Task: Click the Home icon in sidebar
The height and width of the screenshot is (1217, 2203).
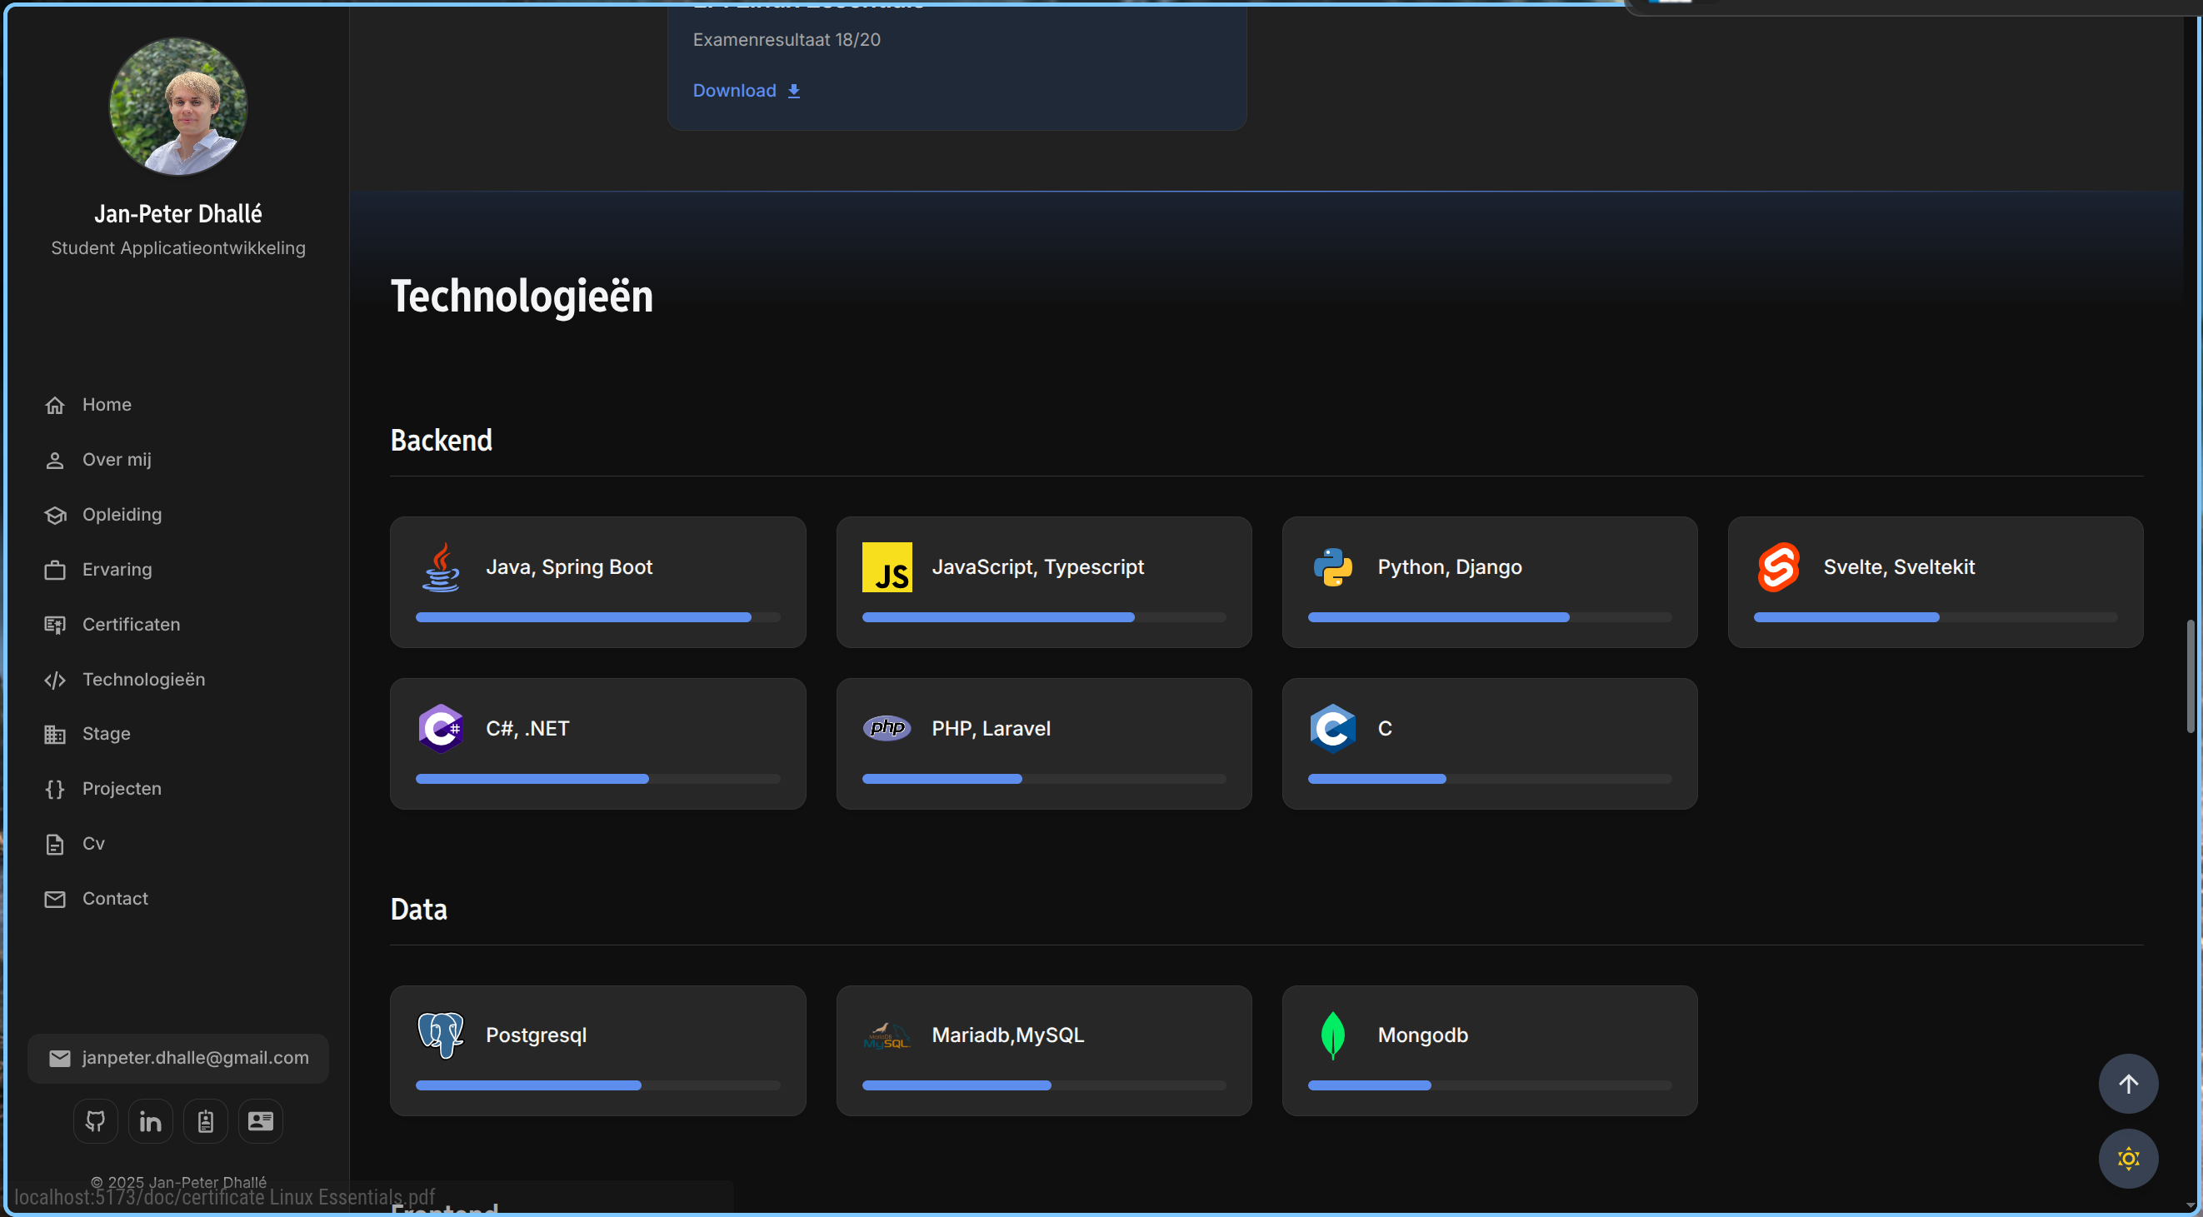Action: click(55, 406)
